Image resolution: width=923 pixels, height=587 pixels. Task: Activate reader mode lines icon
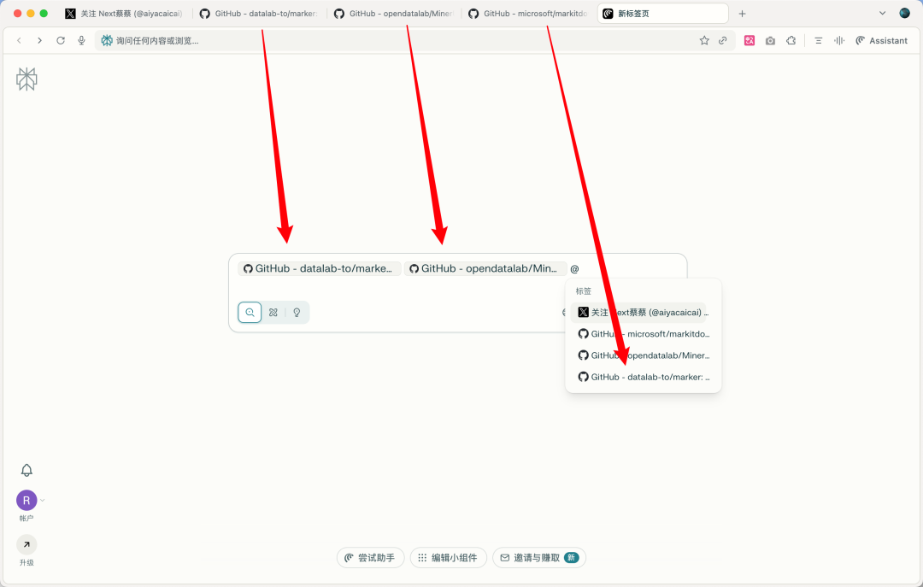point(817,40)
